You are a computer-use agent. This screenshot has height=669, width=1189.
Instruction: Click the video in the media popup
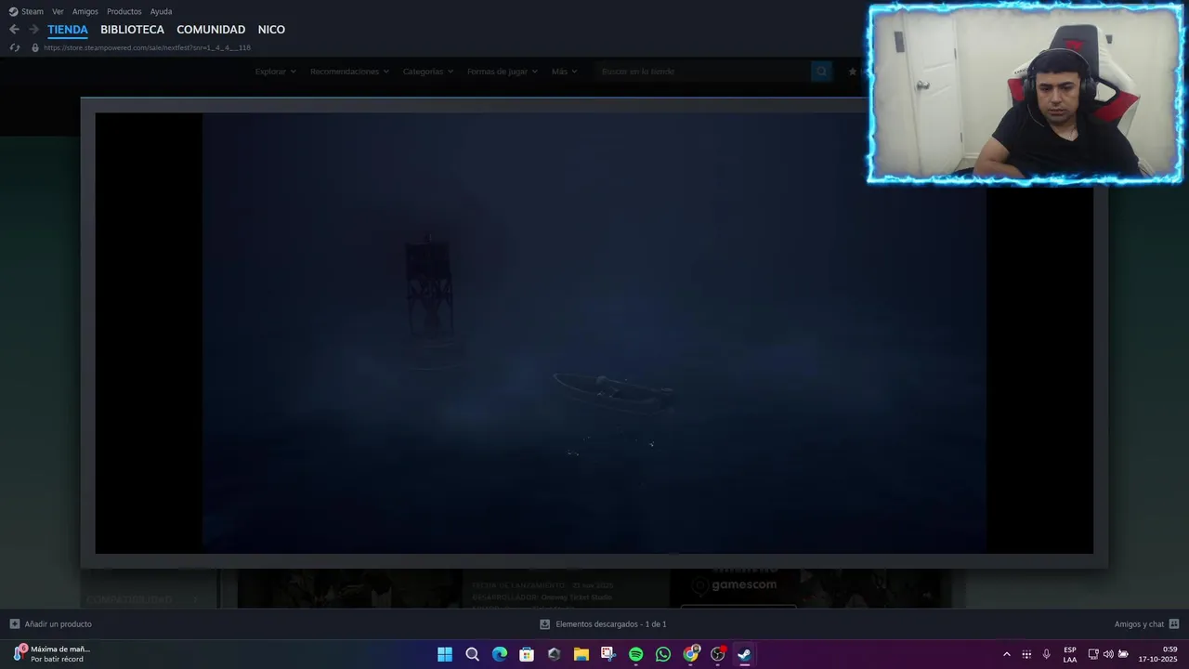594,333
